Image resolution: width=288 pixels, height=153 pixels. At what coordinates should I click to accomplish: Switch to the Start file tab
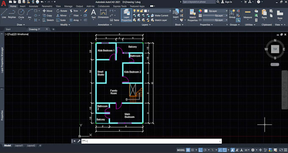point(8,29)
